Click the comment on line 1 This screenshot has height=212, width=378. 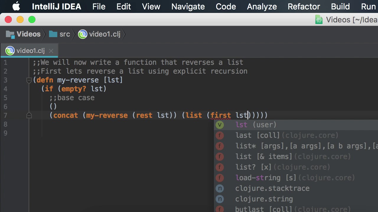coord(138,62)
